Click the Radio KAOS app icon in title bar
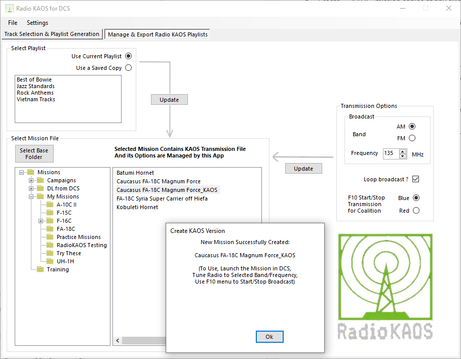Screen dimensions: 461x359 (9, 8)
